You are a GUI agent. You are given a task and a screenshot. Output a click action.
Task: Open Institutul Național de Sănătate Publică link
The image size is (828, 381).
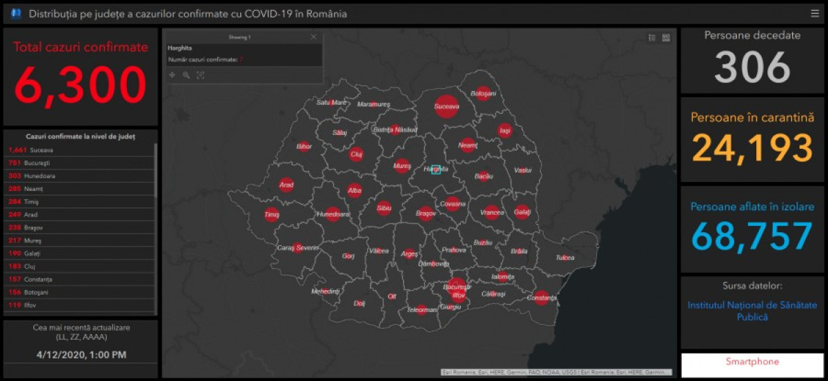click(752, 311)
